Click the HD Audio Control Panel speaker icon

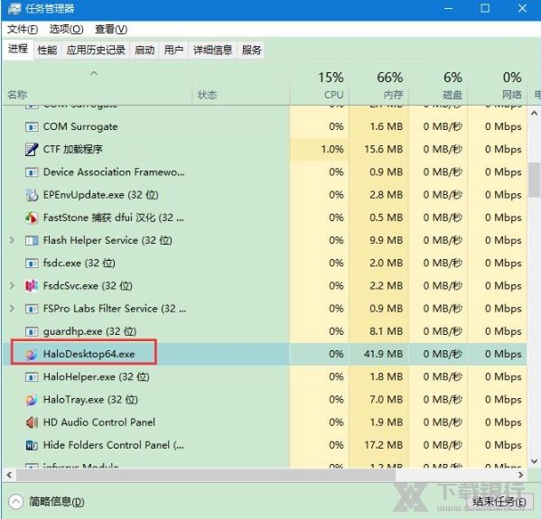click(x=32, y=422)
